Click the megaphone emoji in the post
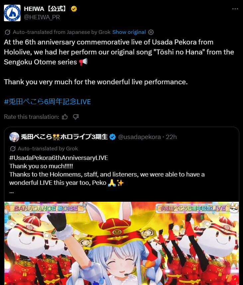Screen dimensions: 243x285 [x=83, y=62]
